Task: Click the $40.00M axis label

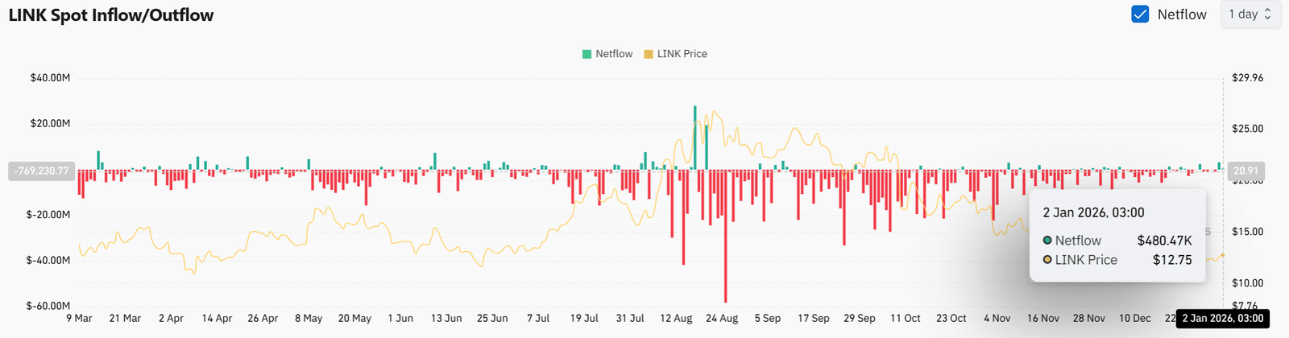Action: (x=50, y=78)
